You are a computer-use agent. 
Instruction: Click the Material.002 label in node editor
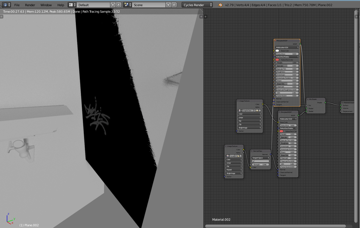221,220
